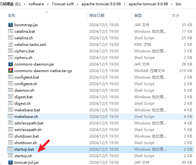This screenshot has height=165, width=196.
Task: Select the file name startup.sh
Action: 23,156
